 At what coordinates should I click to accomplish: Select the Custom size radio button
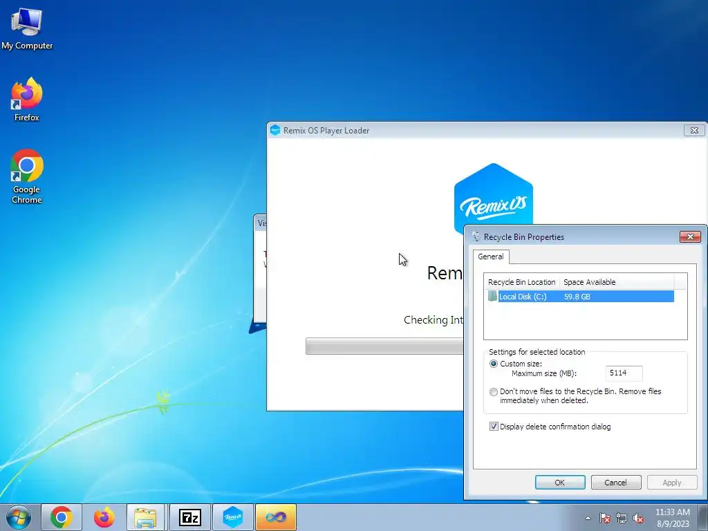pyautogui.click(x=494, y=364)
